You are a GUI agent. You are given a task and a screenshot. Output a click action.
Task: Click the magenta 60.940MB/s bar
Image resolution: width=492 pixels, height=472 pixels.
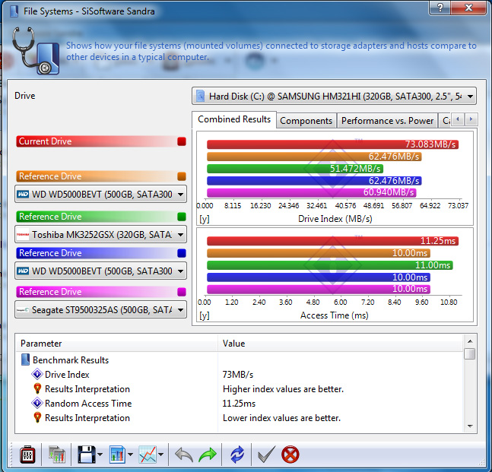312,192
